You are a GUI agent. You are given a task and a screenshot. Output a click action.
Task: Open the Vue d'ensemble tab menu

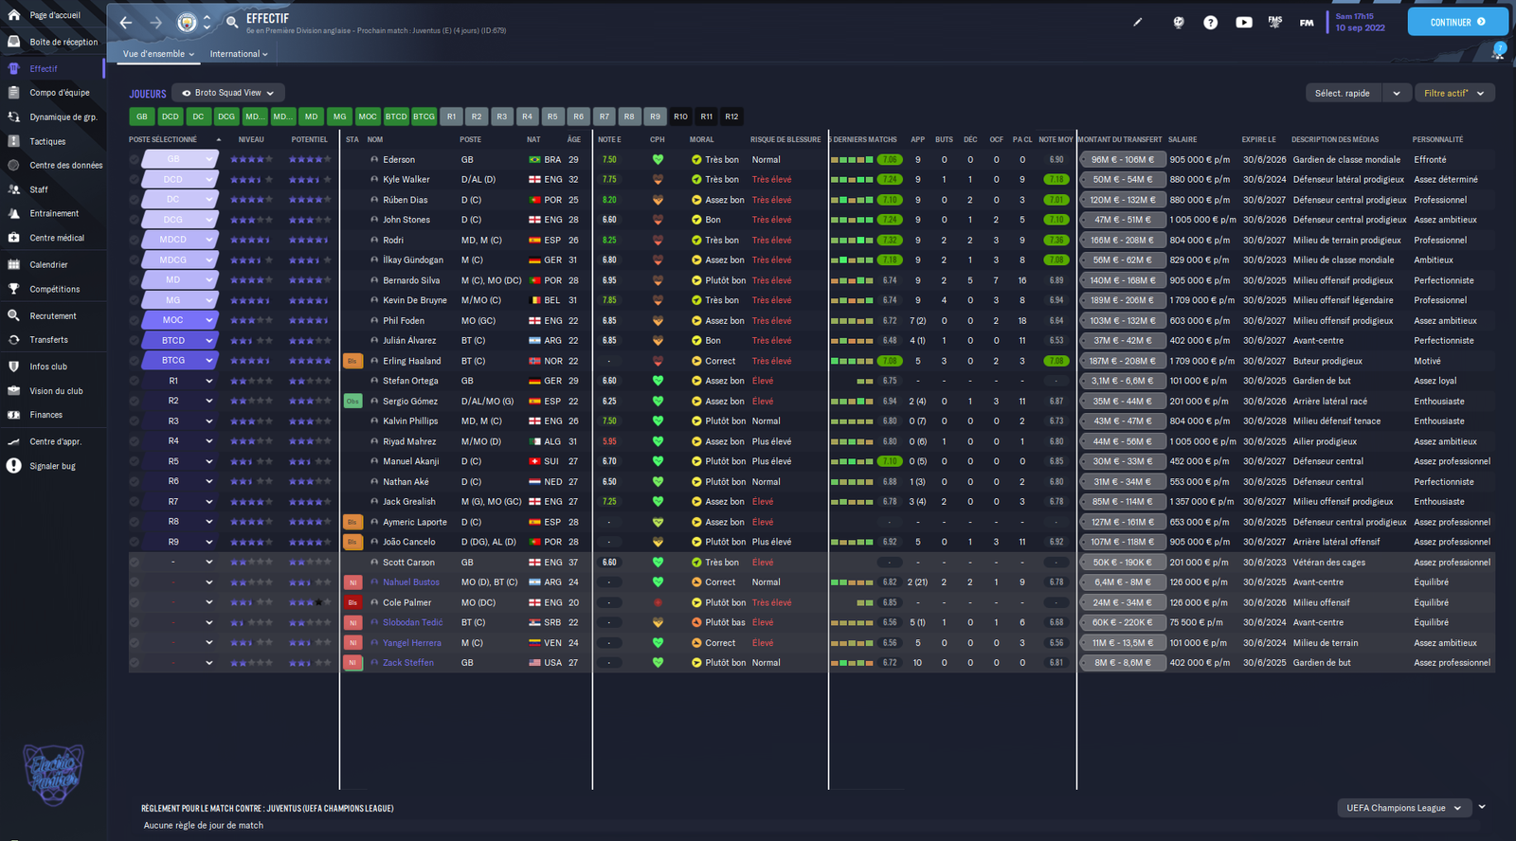click(x=158, y=54)
